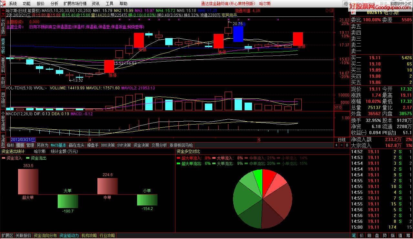Screen dimensions: 413x239
Task: Click the X10 volume scale button
Action: tap(338, 107)
